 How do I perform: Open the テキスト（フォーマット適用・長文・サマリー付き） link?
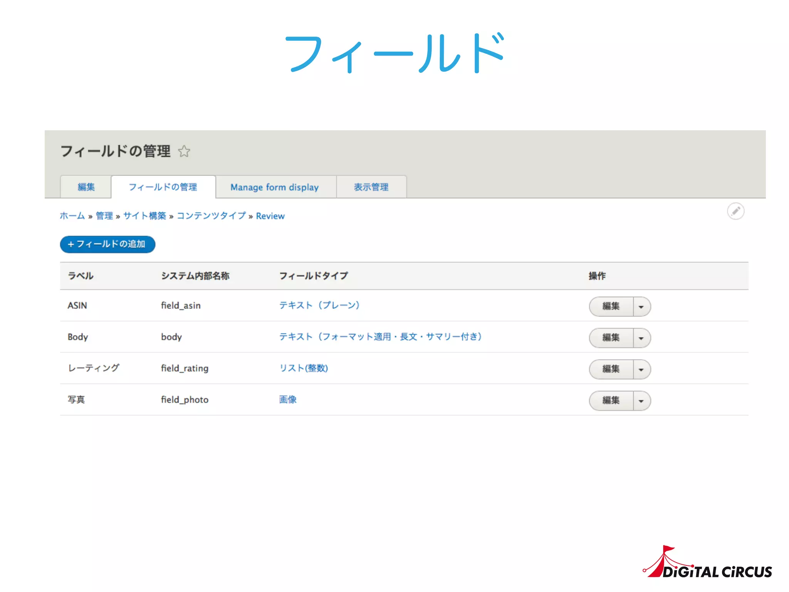(x=380, y=337)
